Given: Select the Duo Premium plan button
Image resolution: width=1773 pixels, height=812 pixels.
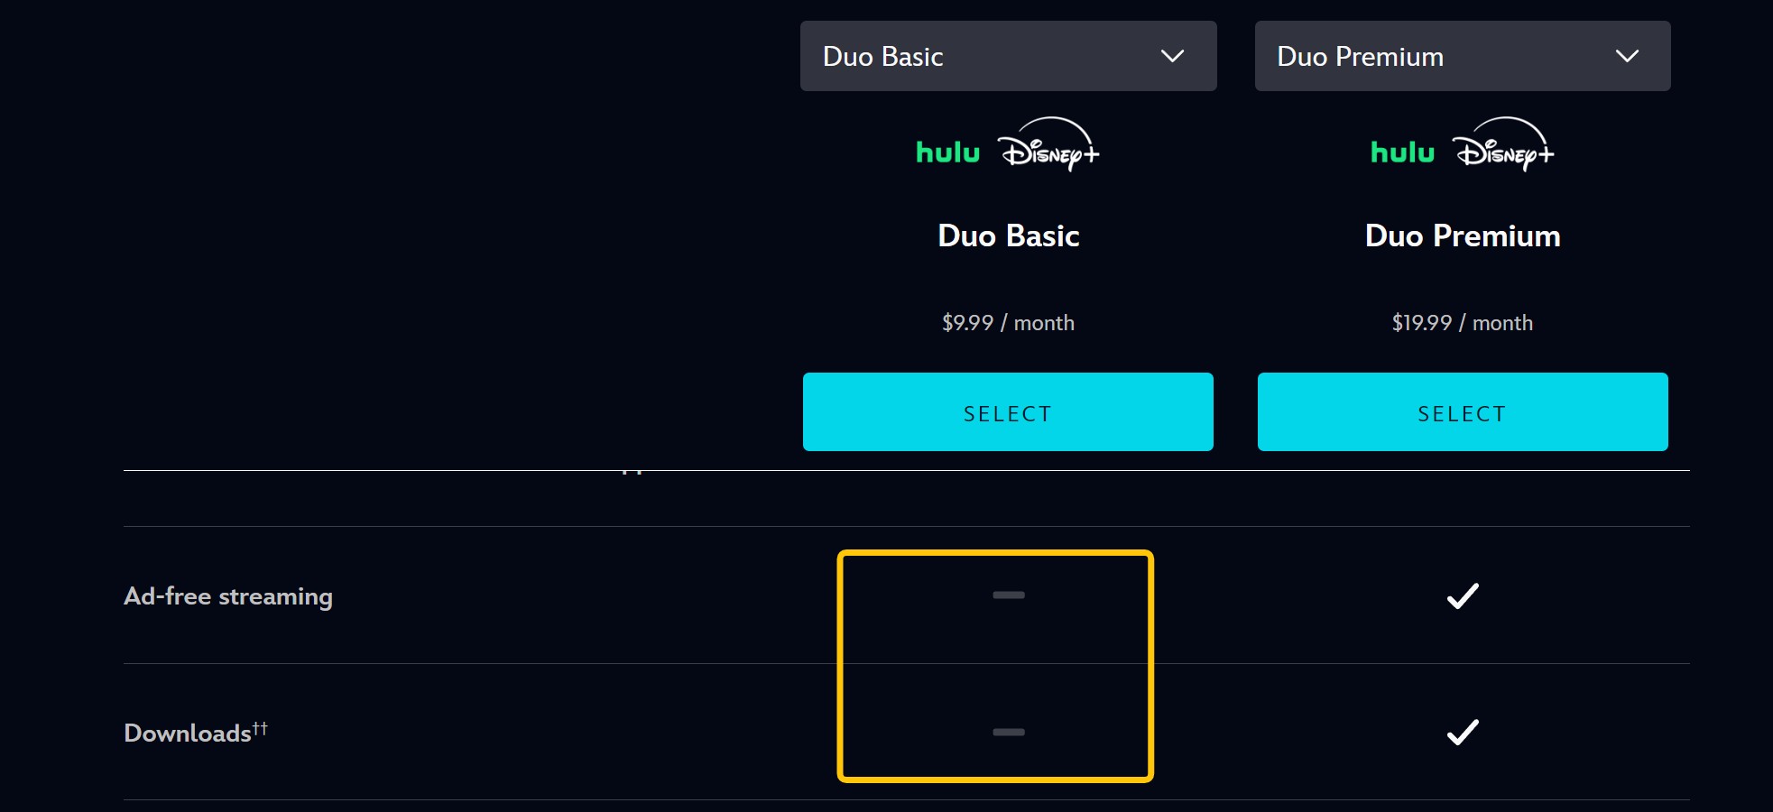Looking at the screenshot, I should pyautogui.click(x=1463, y=411).
